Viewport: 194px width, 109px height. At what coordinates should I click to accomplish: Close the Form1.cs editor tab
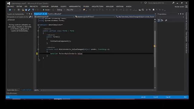coord(46,14)
